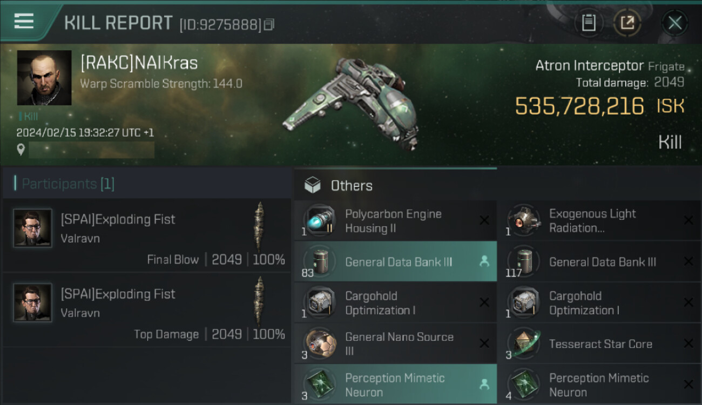
Task: Click the X beside General Data Bank III 117
Action: tap(688, 262)
